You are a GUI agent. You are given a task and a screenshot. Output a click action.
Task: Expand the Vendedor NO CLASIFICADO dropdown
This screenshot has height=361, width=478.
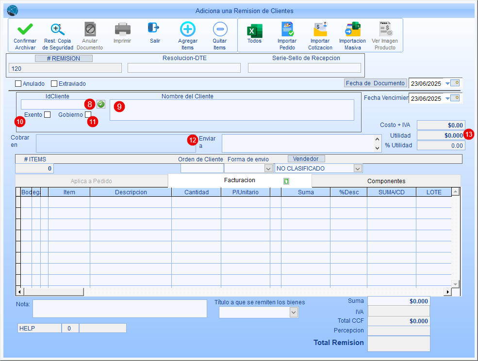point(358,169)
